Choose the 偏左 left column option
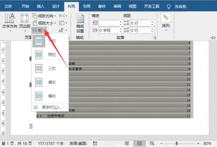The width and height of the screenshot is (217, 147). [x=50, y=82]
